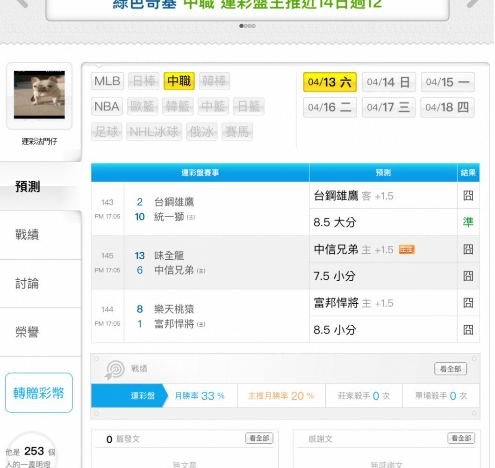
Task: Open the 預測 sidebar tab
Action: point(40,186)
